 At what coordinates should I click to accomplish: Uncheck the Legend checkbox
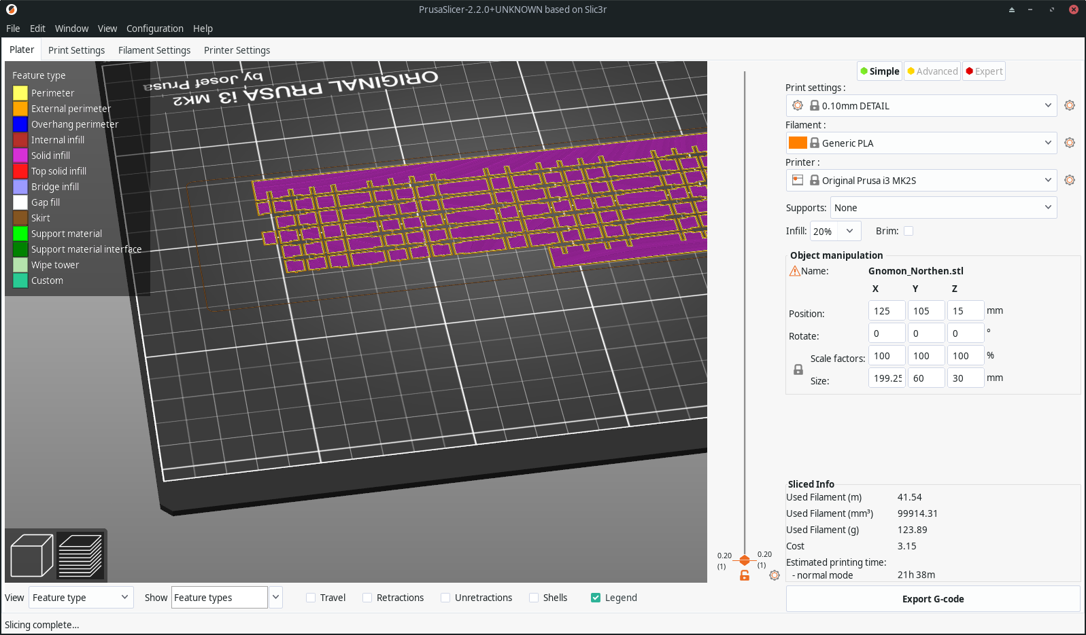(596, 598)
